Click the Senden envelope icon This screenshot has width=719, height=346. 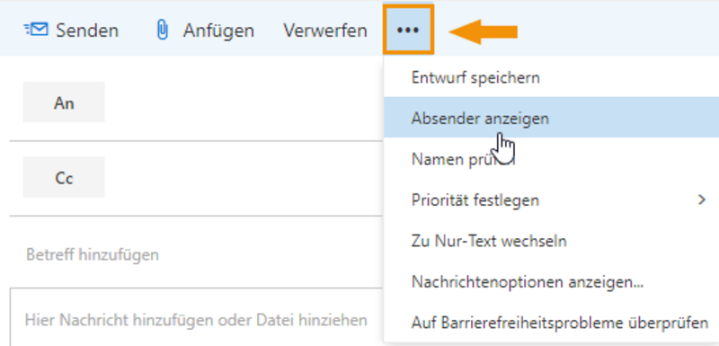coord(35,31)
